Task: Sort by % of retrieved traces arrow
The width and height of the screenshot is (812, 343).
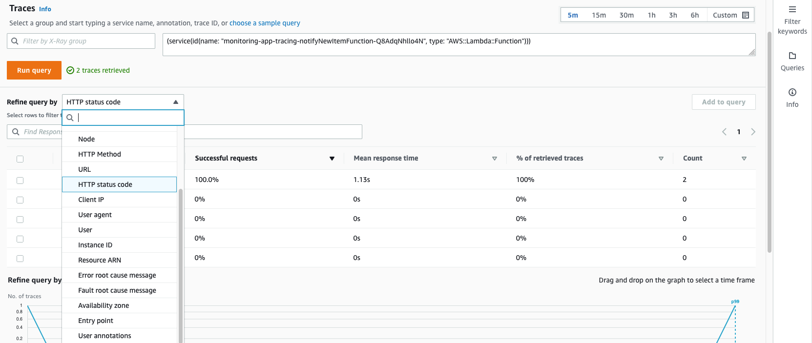Action: [x=661, y=159]
